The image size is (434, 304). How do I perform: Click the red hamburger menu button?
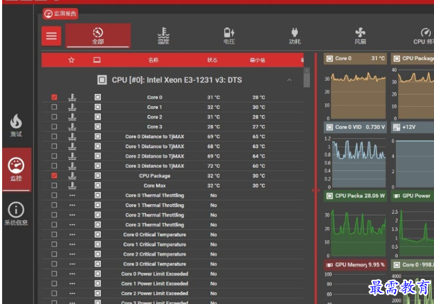[x=52, y=36]
